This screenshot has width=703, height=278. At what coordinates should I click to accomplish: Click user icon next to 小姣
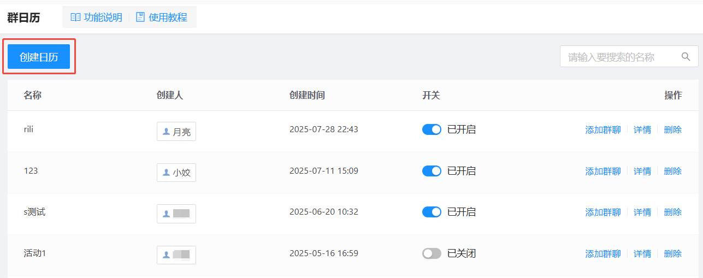coord(166,173)
